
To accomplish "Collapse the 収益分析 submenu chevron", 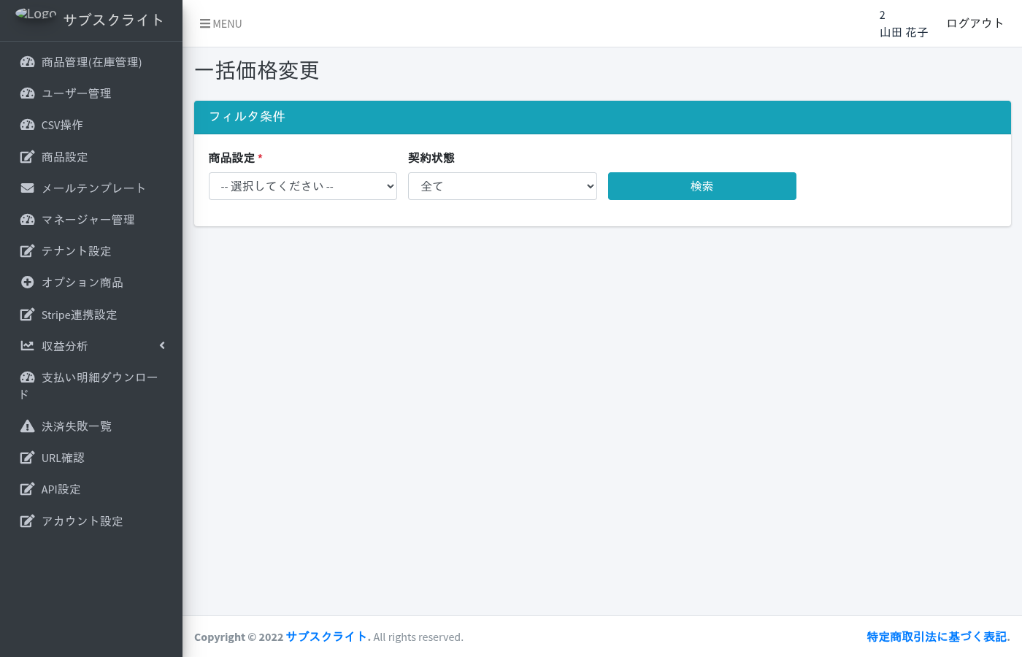I will click(161, 345).
